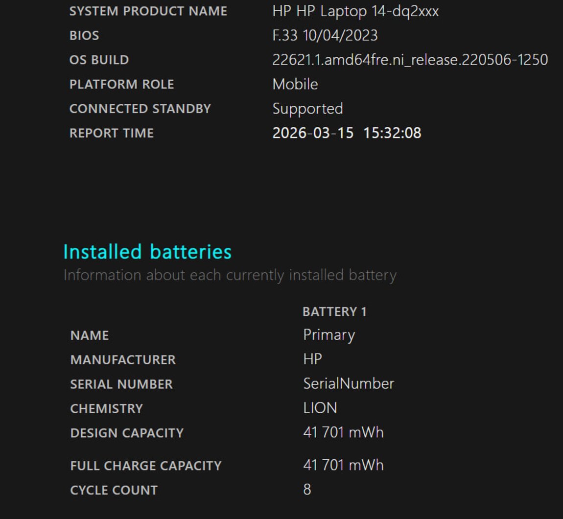Screen dimensions: 563x519
Task: Select the "SerialNumber" value text
Action: click(x=349, y=384)
